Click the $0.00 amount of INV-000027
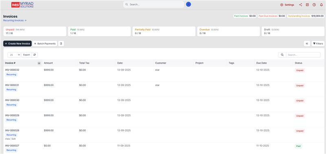The image size is (326, 154). (47, 145)
